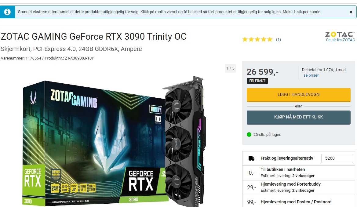Click the info icon in the notice banner
Viewport: 357px width, 207px height.
7,12
